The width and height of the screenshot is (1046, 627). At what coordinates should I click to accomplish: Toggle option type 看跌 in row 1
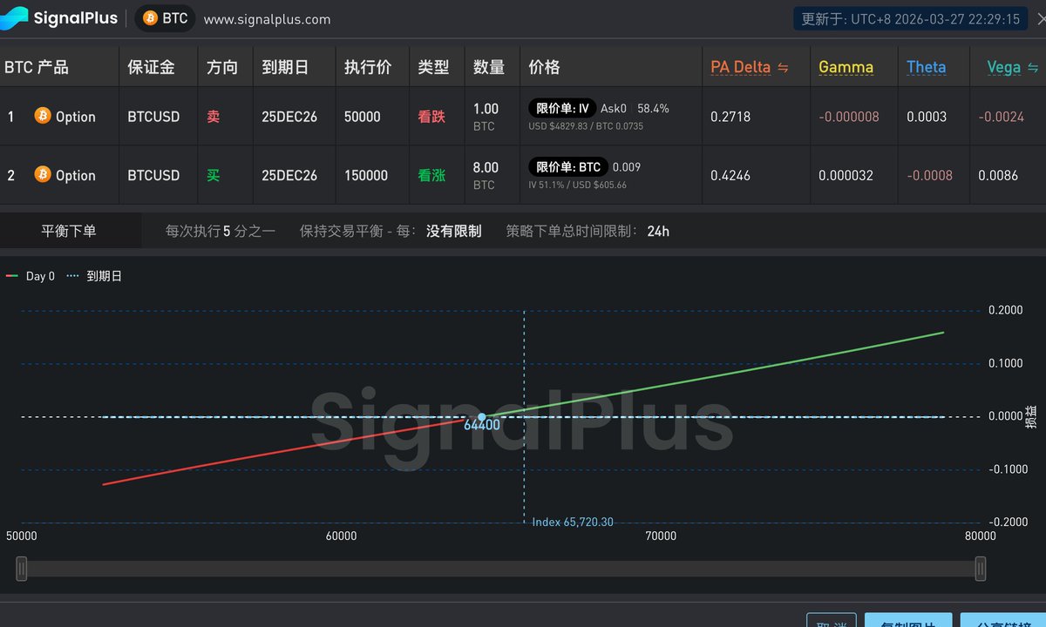(431, 117)
